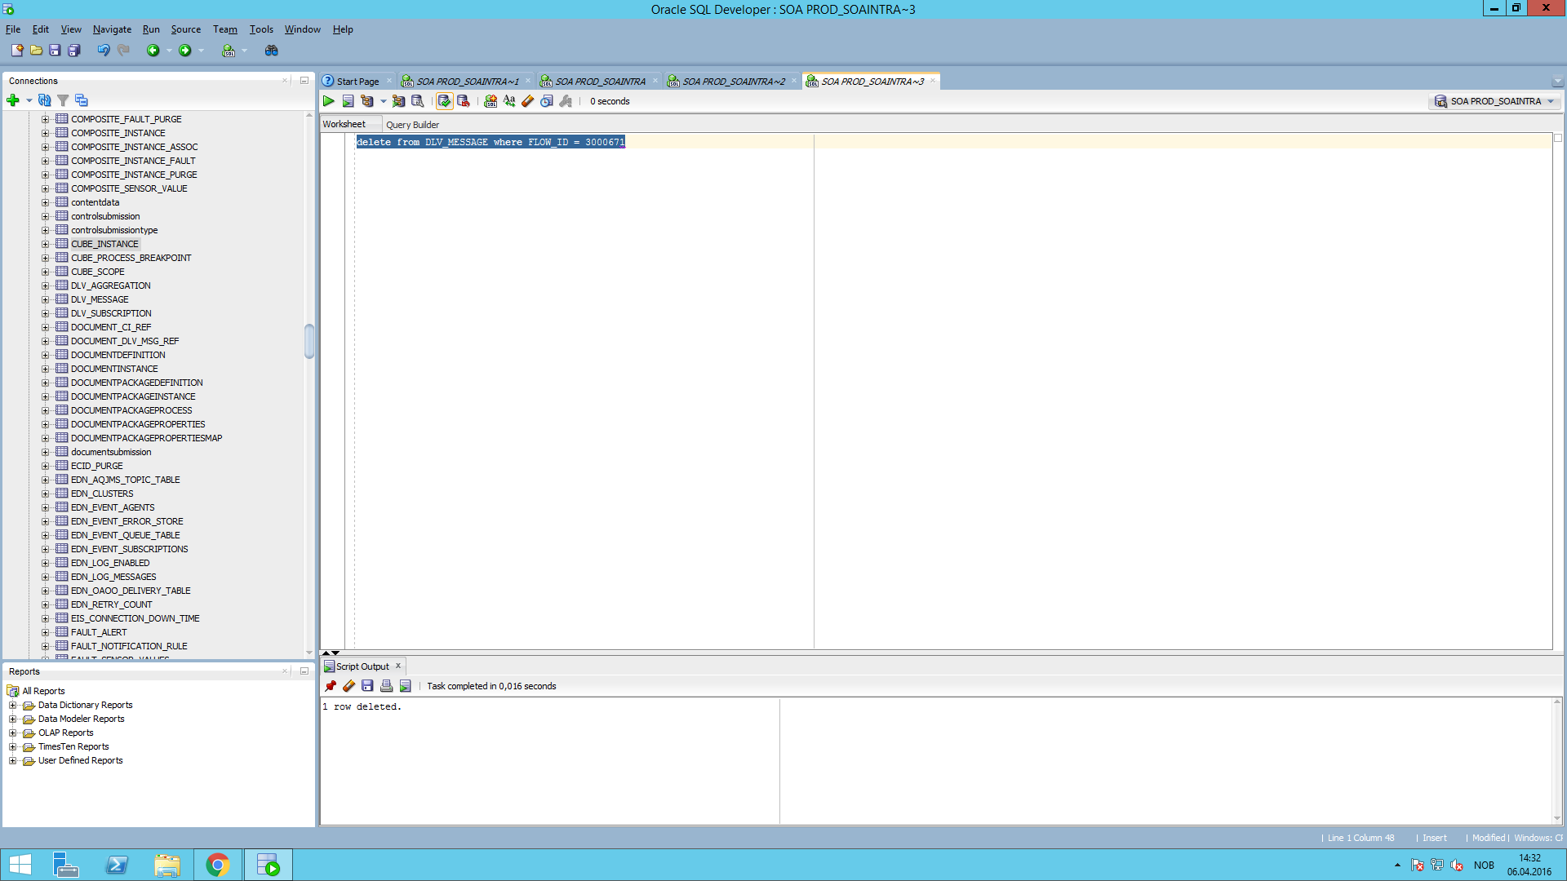Expand the DLV_MESSAGE table node
1567x881 pixels.
point(46,299)
